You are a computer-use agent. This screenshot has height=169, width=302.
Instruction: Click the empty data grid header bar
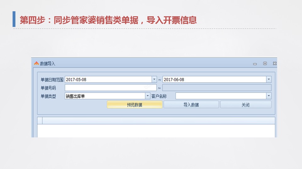tap(159, 120)
